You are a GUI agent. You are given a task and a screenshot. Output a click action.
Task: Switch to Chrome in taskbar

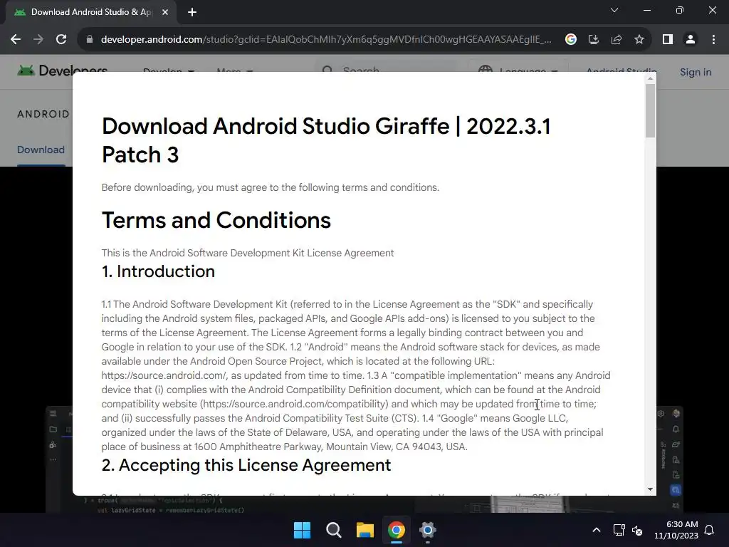pyautogui.click(x=396, y=530)
